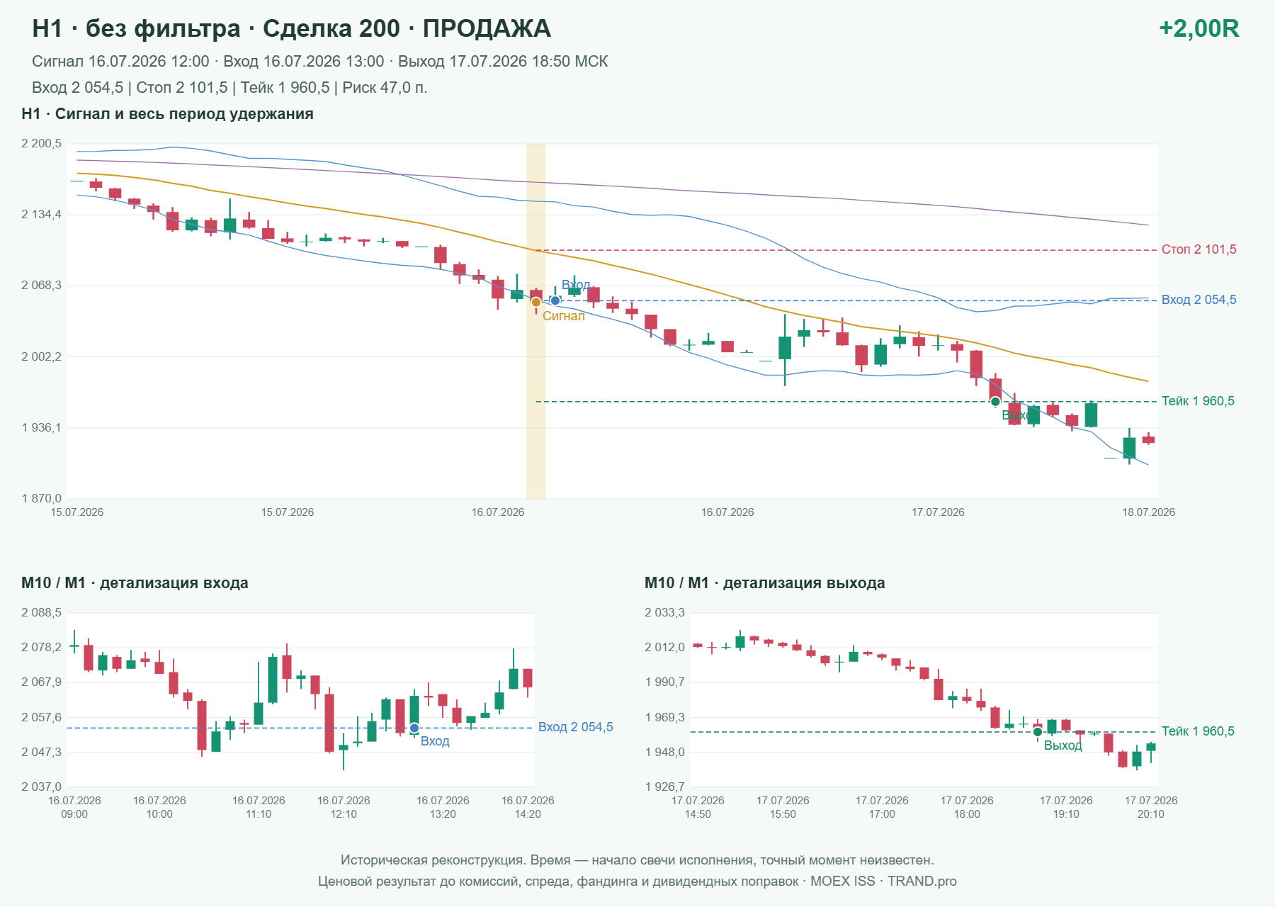Click the 18.07.2026 date axis label
The height and width of the screenshot is (907, 1275).
[x=1148, y=512]
